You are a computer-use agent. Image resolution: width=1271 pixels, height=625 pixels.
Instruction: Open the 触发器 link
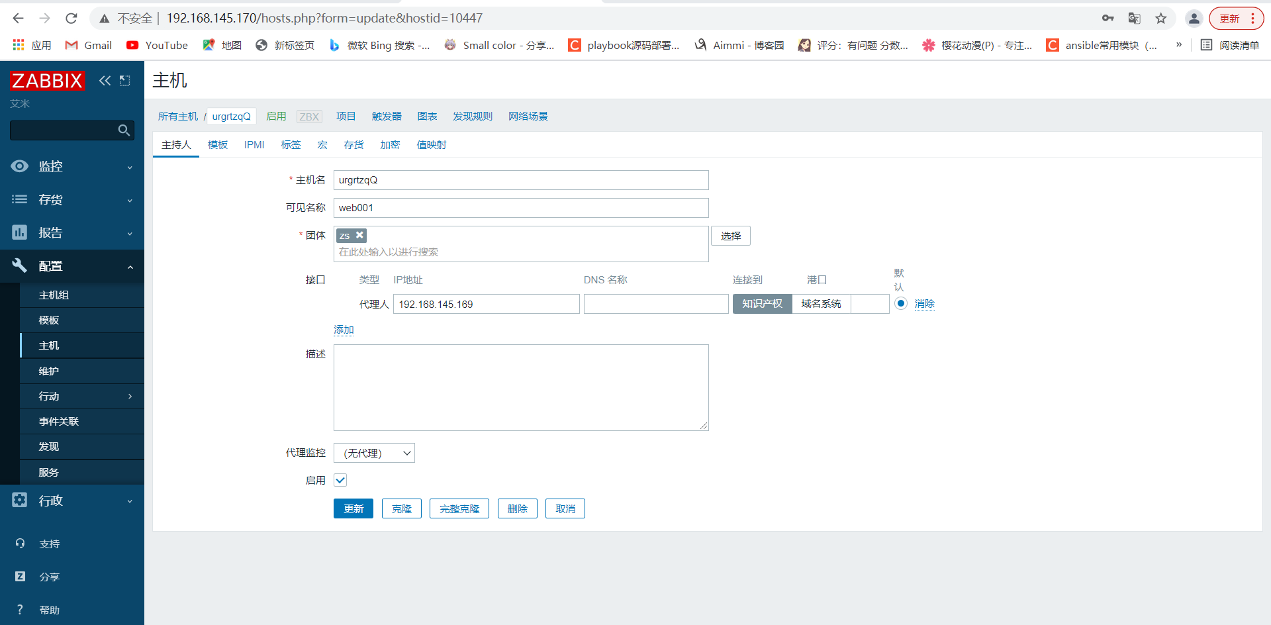pyautogui.click(x=387, y=117)
